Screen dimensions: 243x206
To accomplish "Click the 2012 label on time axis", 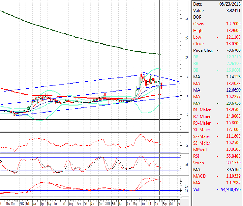I will [22, 203].
